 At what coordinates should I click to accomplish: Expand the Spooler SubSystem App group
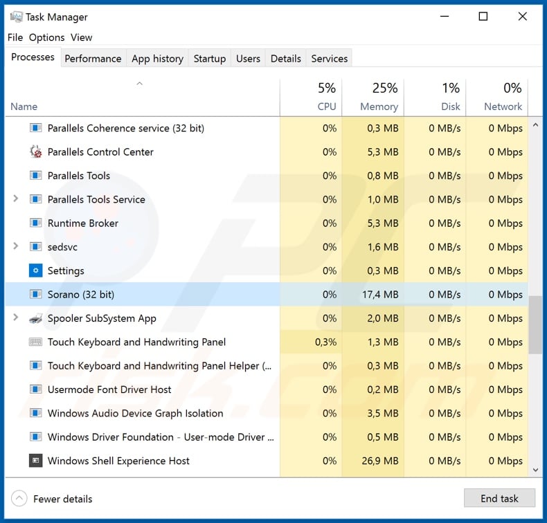tap(15, 318)
